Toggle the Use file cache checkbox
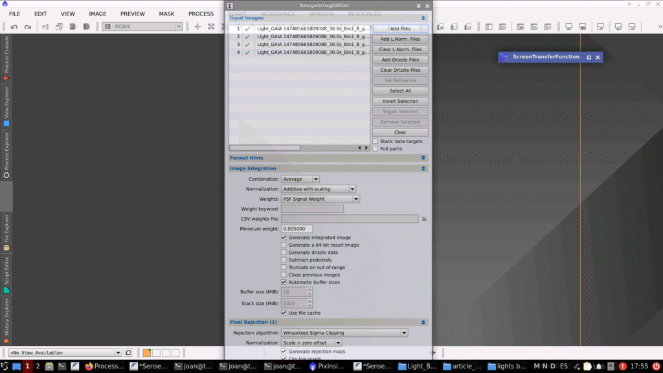 click(x=284, y=313)
